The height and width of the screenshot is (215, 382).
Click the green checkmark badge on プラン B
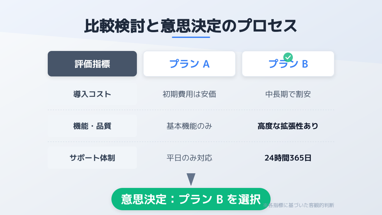[288, 57]
